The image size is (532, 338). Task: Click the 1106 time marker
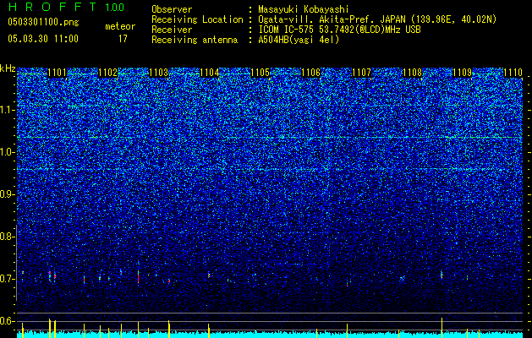pyautogui.click(x=310, y=73)
